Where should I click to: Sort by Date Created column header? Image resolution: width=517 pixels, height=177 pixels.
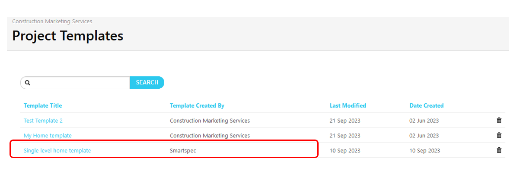coord(426,106)
